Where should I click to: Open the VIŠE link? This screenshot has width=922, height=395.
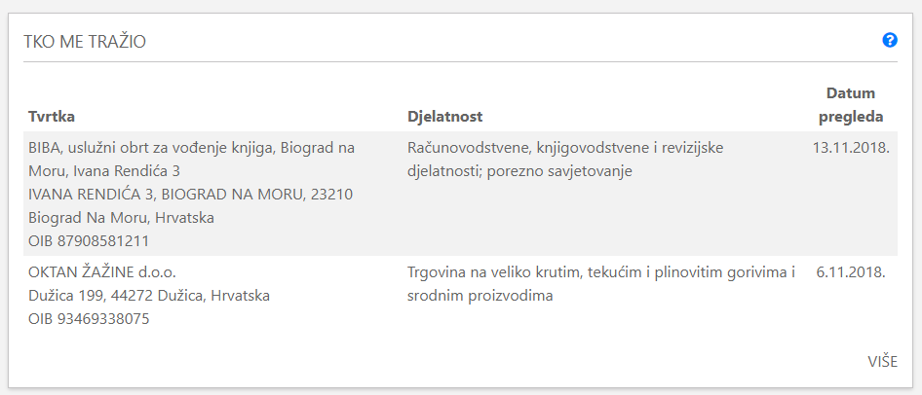pos(883,362)
